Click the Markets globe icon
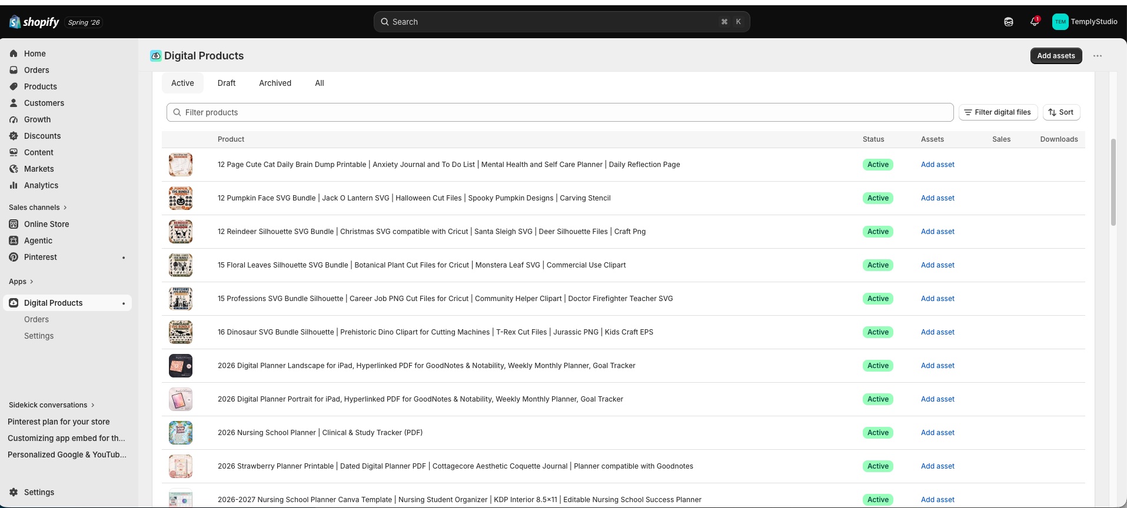 (x=14, y=169)
